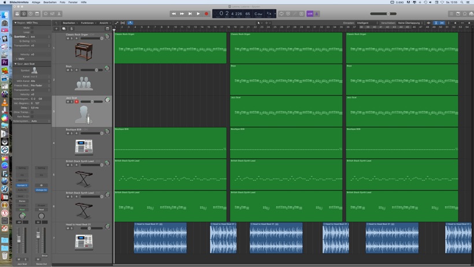Open Loop Browser icon at top right
The image size is (474, 267).
pyautogui.click(x=465, y=14)
